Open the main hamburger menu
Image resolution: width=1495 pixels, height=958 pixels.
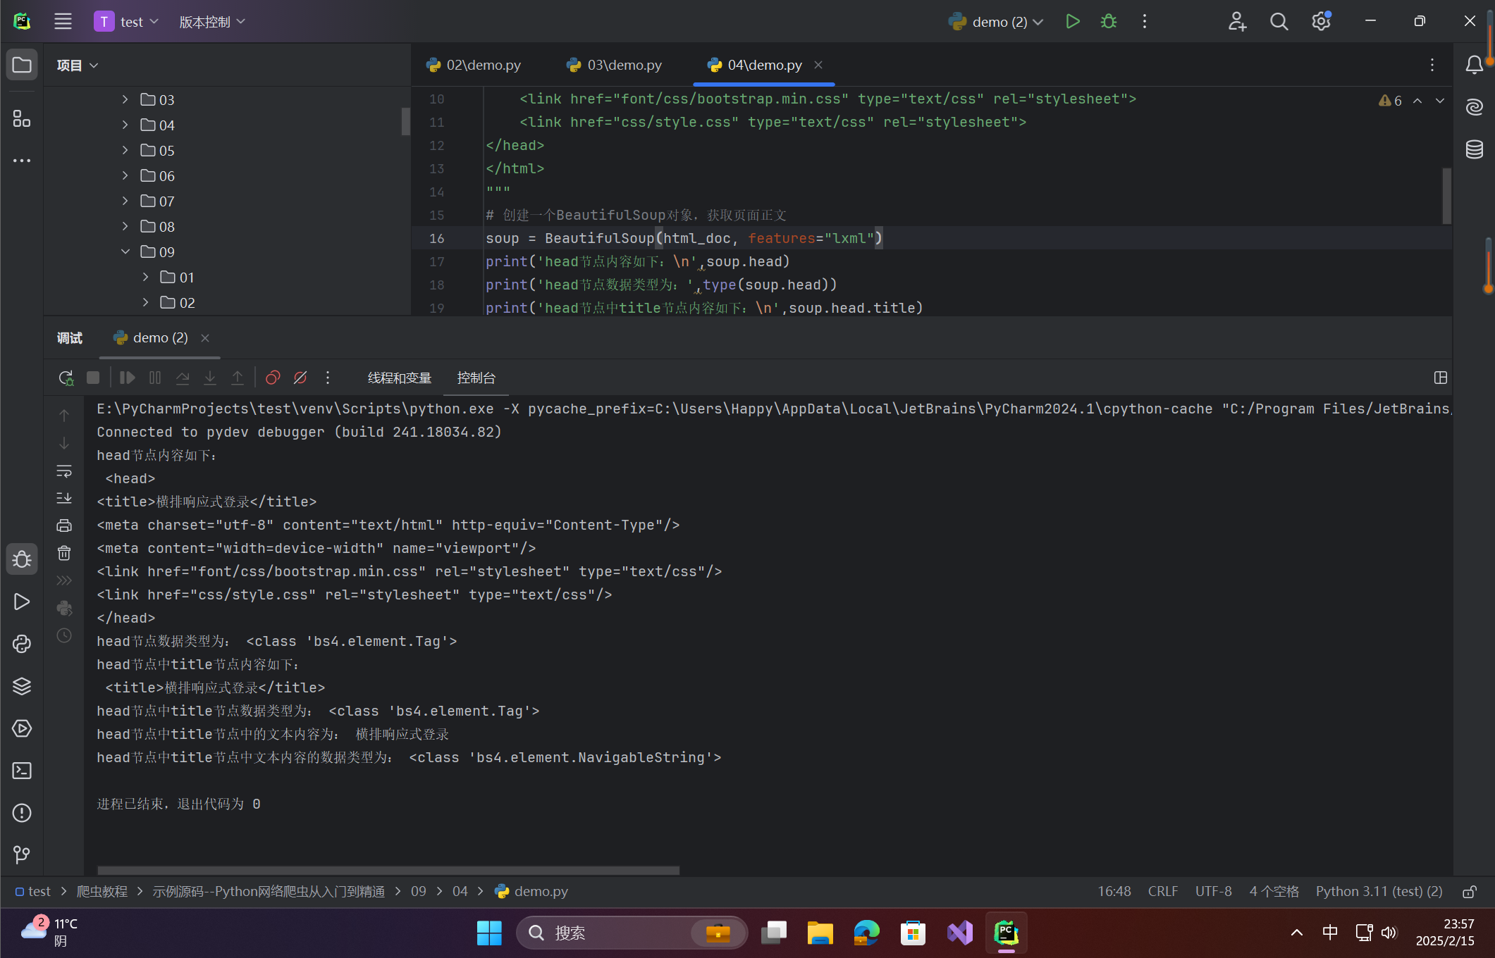click(x=63, y=22)
